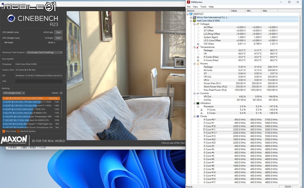304x188 pixels.
Task: Expand the Micro-Star International node
Action: point(191,18)
